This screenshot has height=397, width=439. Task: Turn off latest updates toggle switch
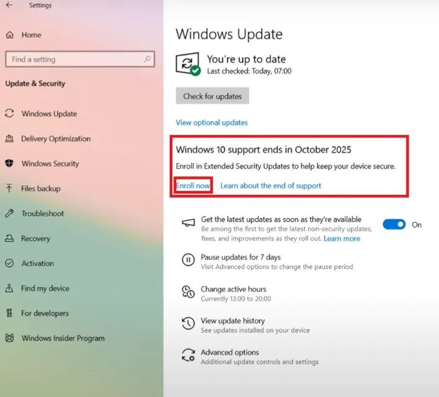click(x=394, y=224)
